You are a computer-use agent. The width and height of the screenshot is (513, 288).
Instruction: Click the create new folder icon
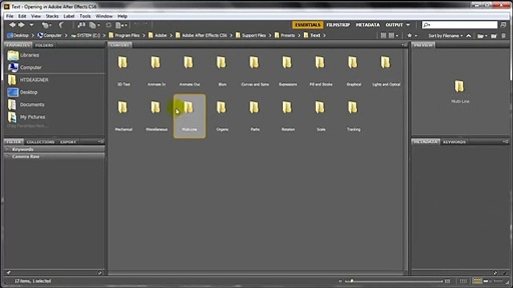494,36
